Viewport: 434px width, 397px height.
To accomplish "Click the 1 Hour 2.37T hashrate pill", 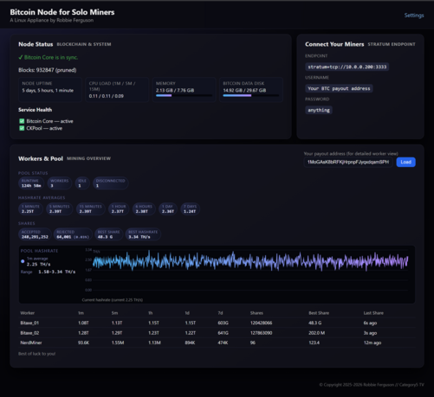I will (119, 208).
